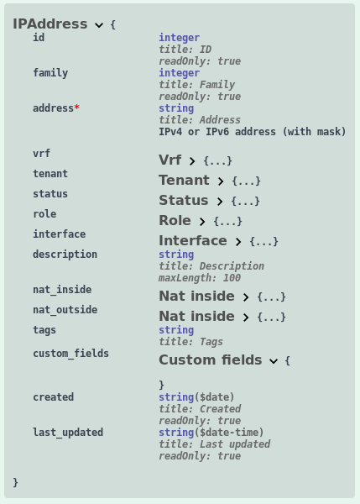
Task: Select the tags property name
Action: point(44,330)
